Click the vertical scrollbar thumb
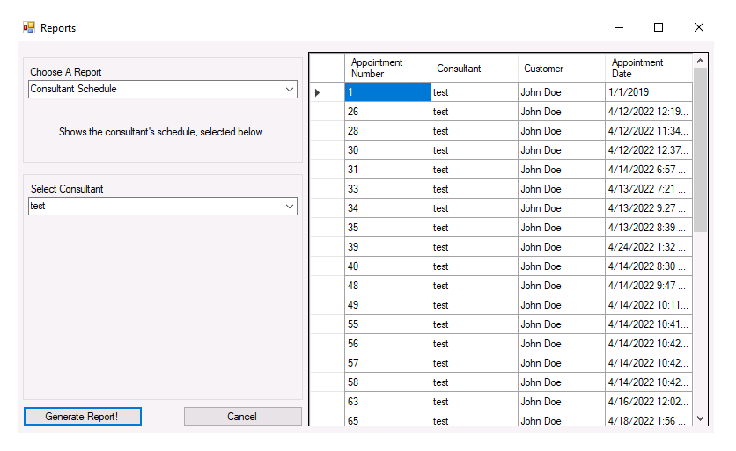 700,150
